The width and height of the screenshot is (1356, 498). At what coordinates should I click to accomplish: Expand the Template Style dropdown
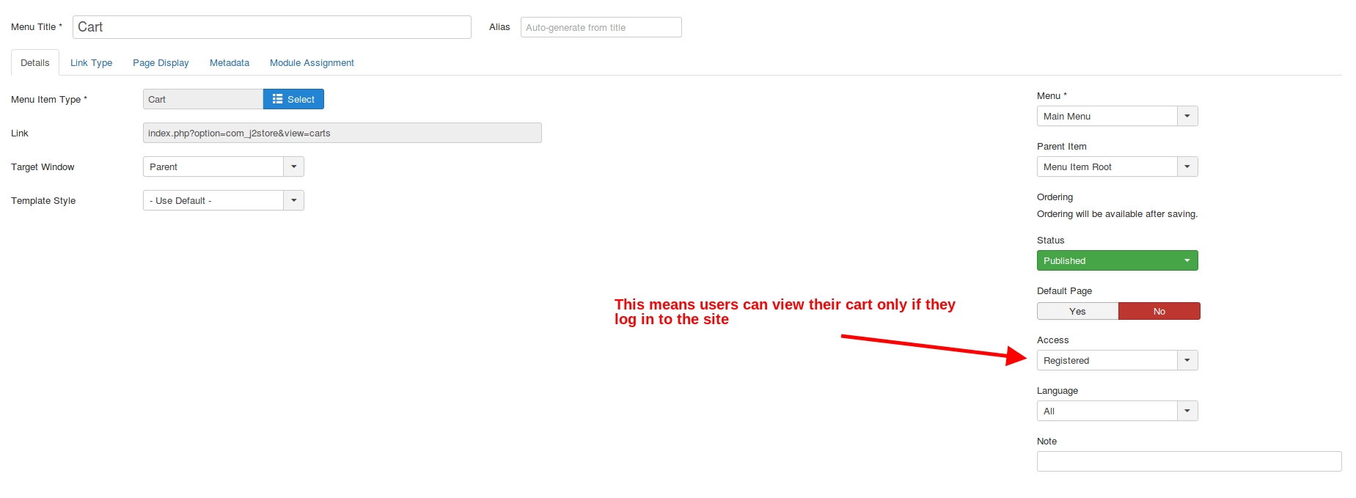point(293,200)
